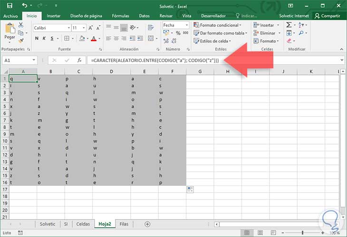The width and height of the screenshot is (347, 237).
Task: Toggle align text right
Action: point(124,38)
